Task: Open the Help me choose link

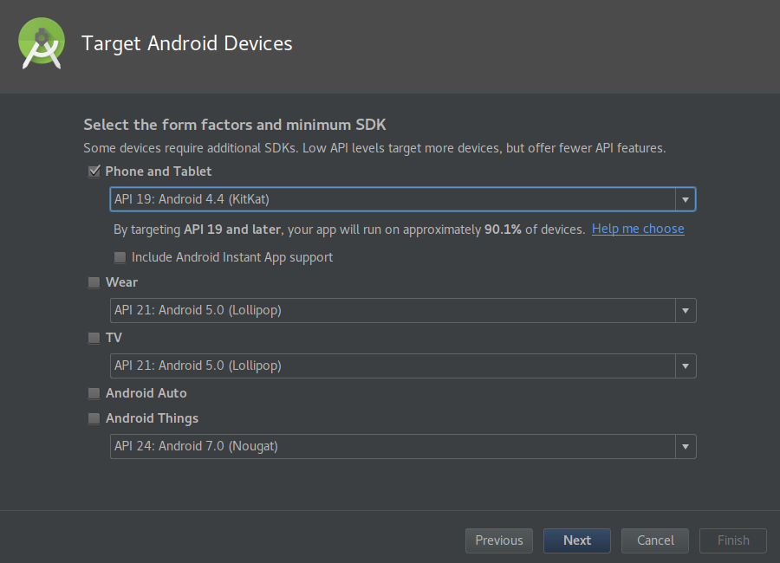Action: tap(638, 229)
